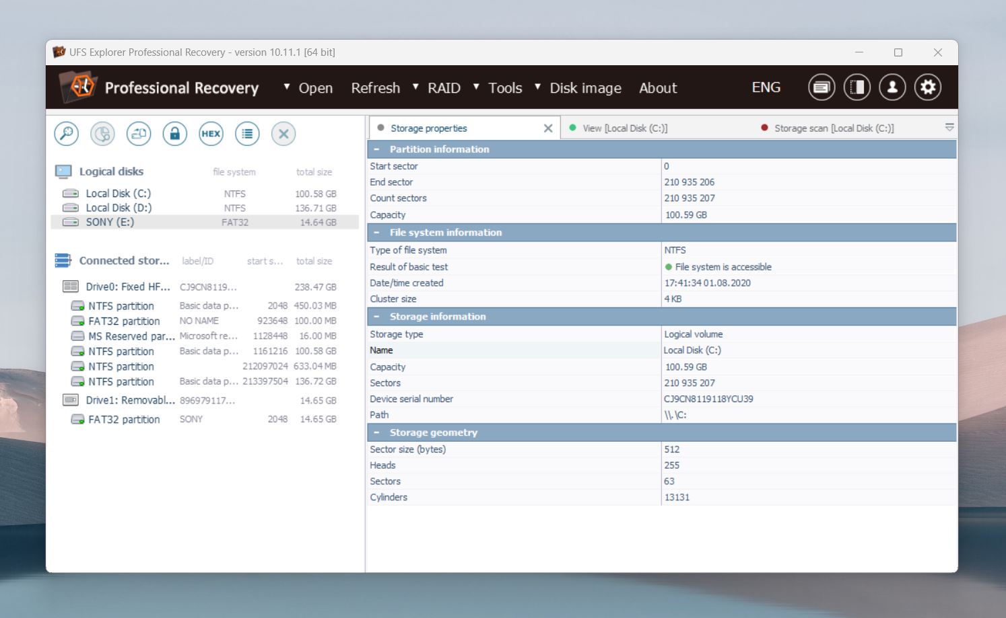Open the Tools menu
1006x618 pixels.
click(505, 88)
